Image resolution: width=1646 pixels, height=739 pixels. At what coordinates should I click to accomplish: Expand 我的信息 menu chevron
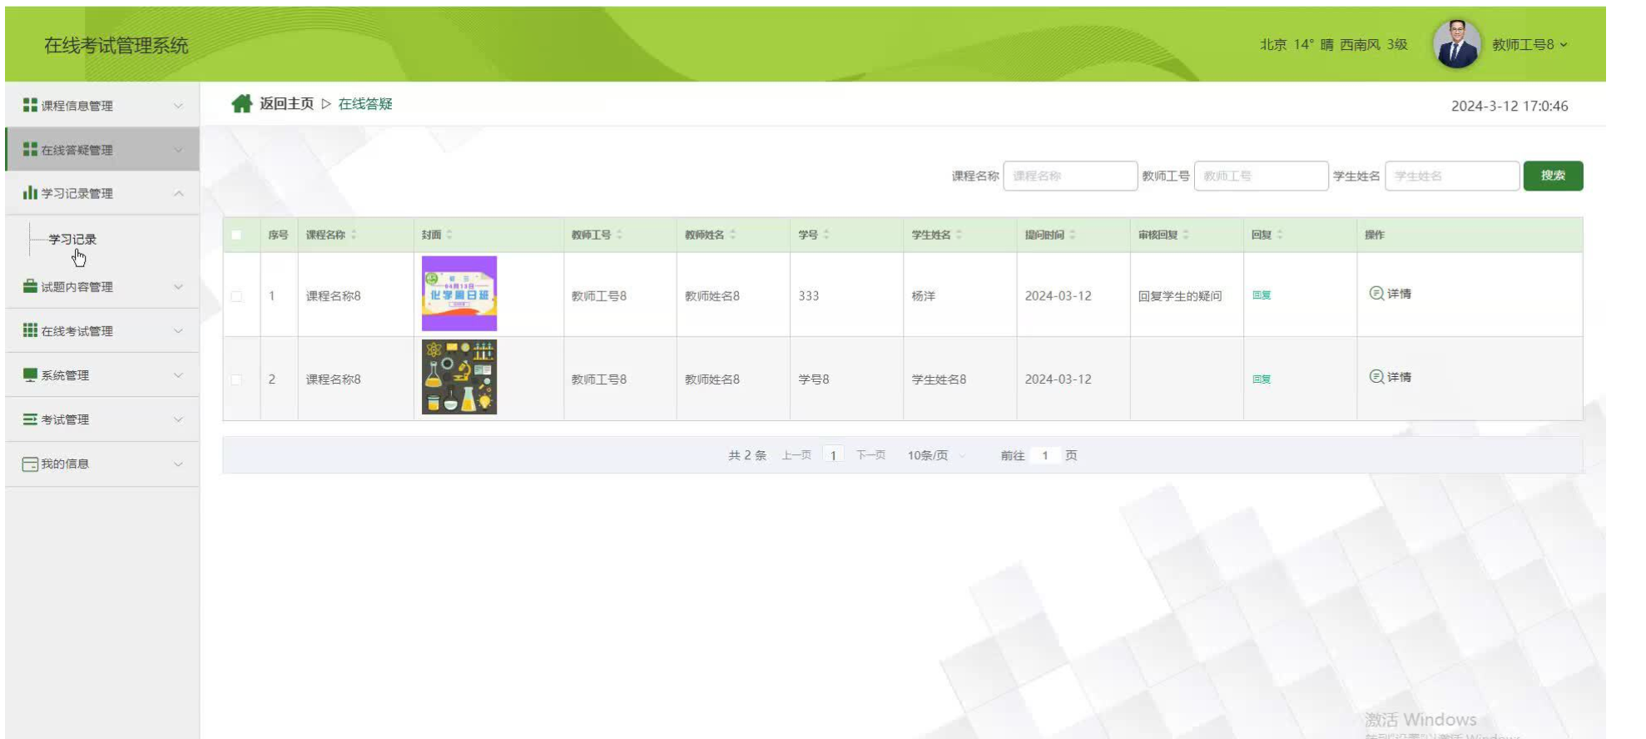tap(178, 464)
